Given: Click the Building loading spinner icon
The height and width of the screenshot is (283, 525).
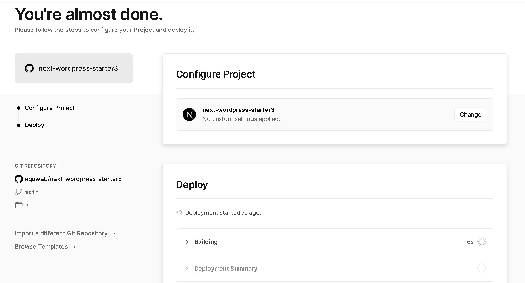Looking at the screenshot, I should click(x=482, y=242).
